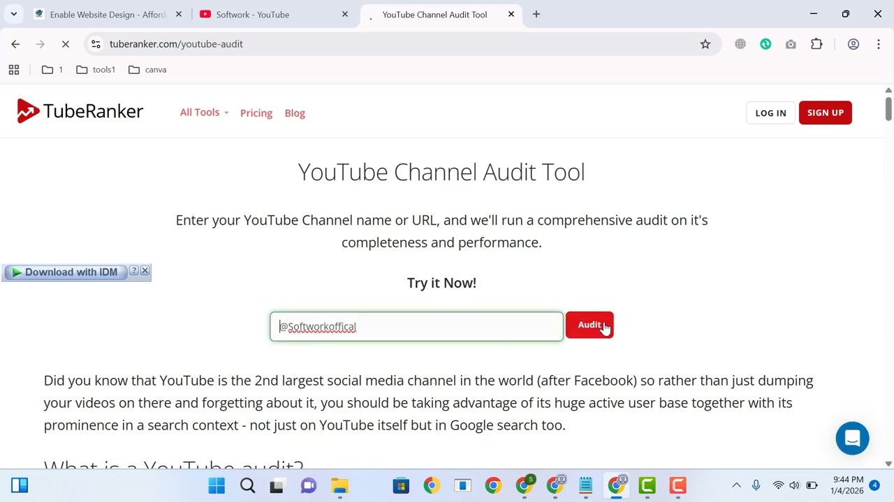The width and height of the screenshot is (894, 502).
Task: Open Chrome three-dot menu
Action: pos(879,44)
